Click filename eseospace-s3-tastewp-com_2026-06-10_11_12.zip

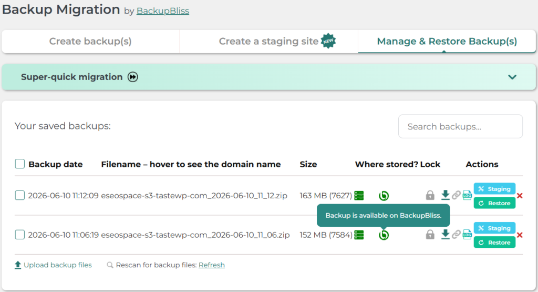pos(194,196)
